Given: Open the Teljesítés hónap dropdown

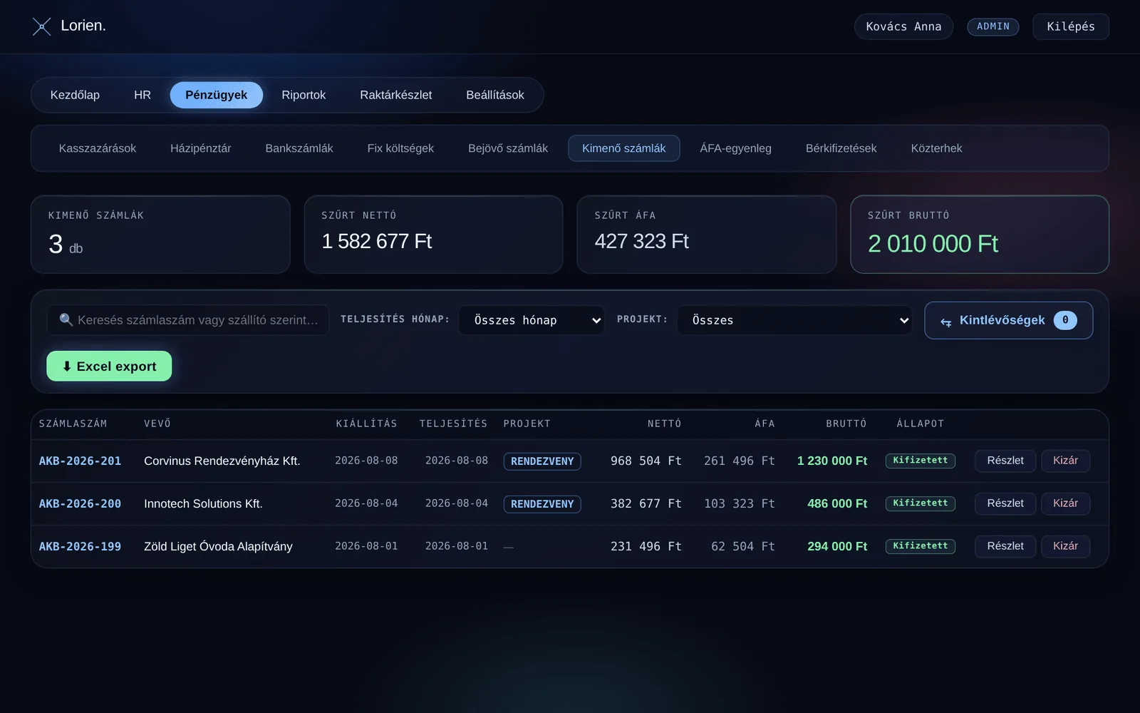Looking at the screenshot, I should [x=532, y=320].
